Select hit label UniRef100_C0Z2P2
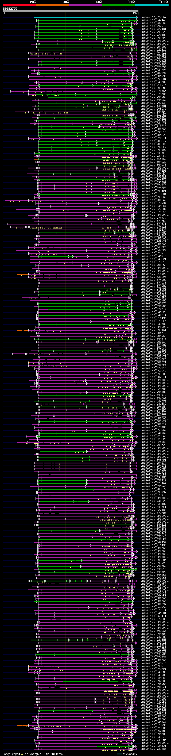 pos(153,38)
